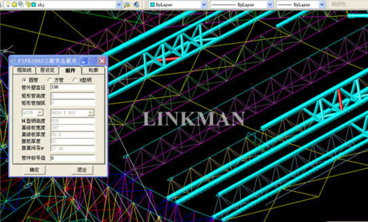Open the ByLayer lineweight dropdown arrow
This screenshot has height=222, width=368.
[x=322, y=5]
